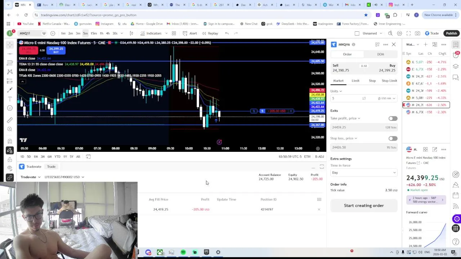
Task: Open the emoji icons tool
Action: pos(10,108)
